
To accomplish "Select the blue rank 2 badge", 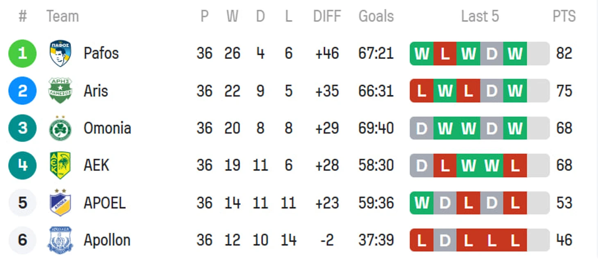I will [x=23, y=90].
